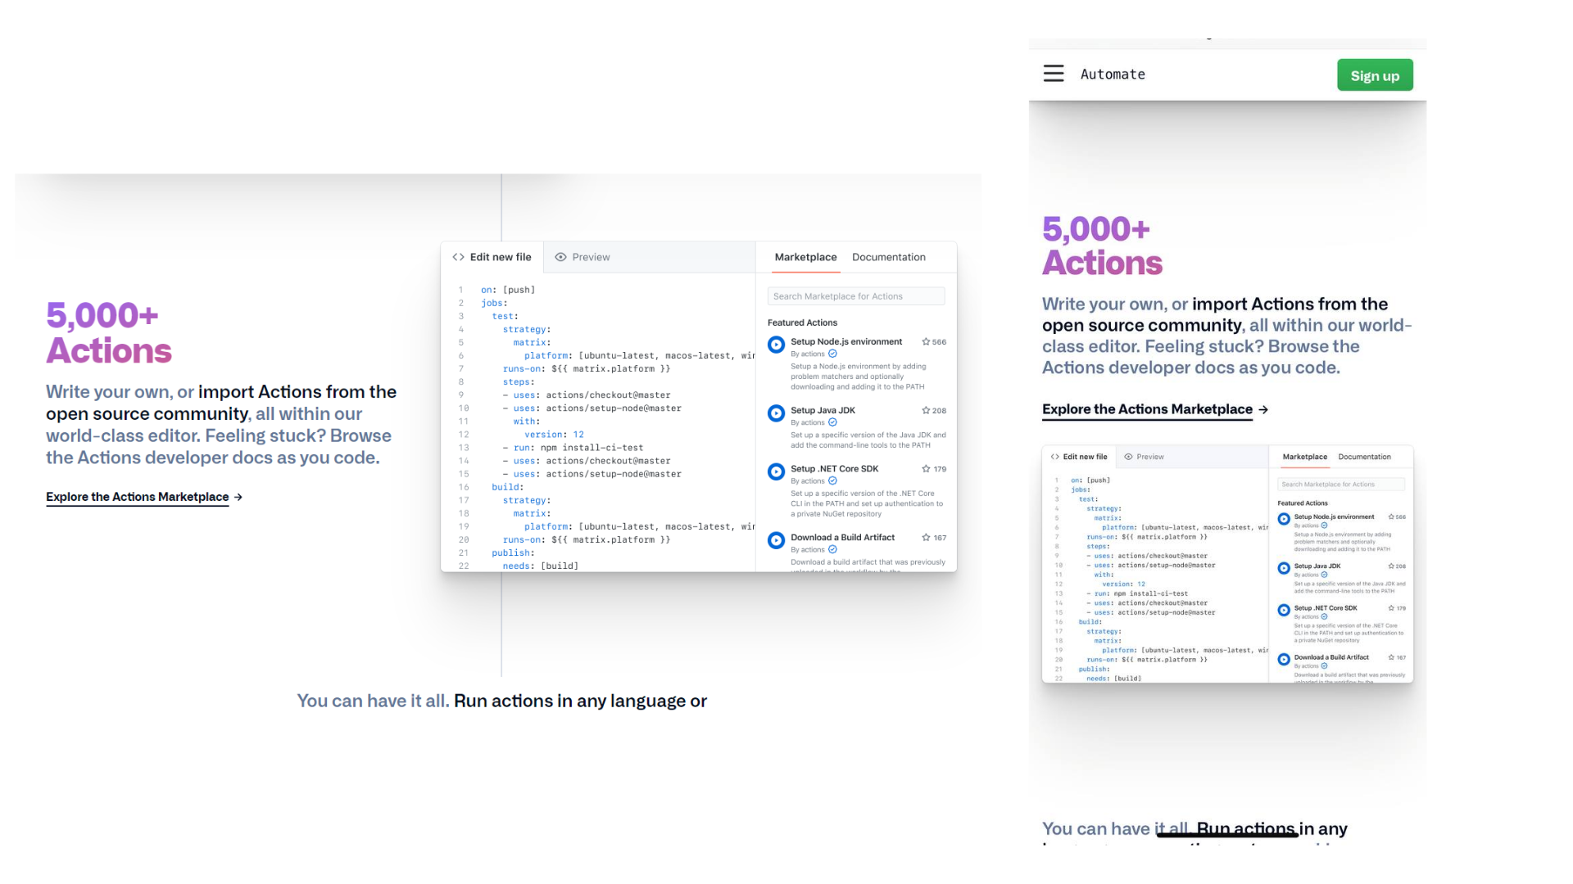Open Explore the Actions Marketplace link in desktop view
The height and width of the screenshot is (884, 1573).
coord(137,497)
